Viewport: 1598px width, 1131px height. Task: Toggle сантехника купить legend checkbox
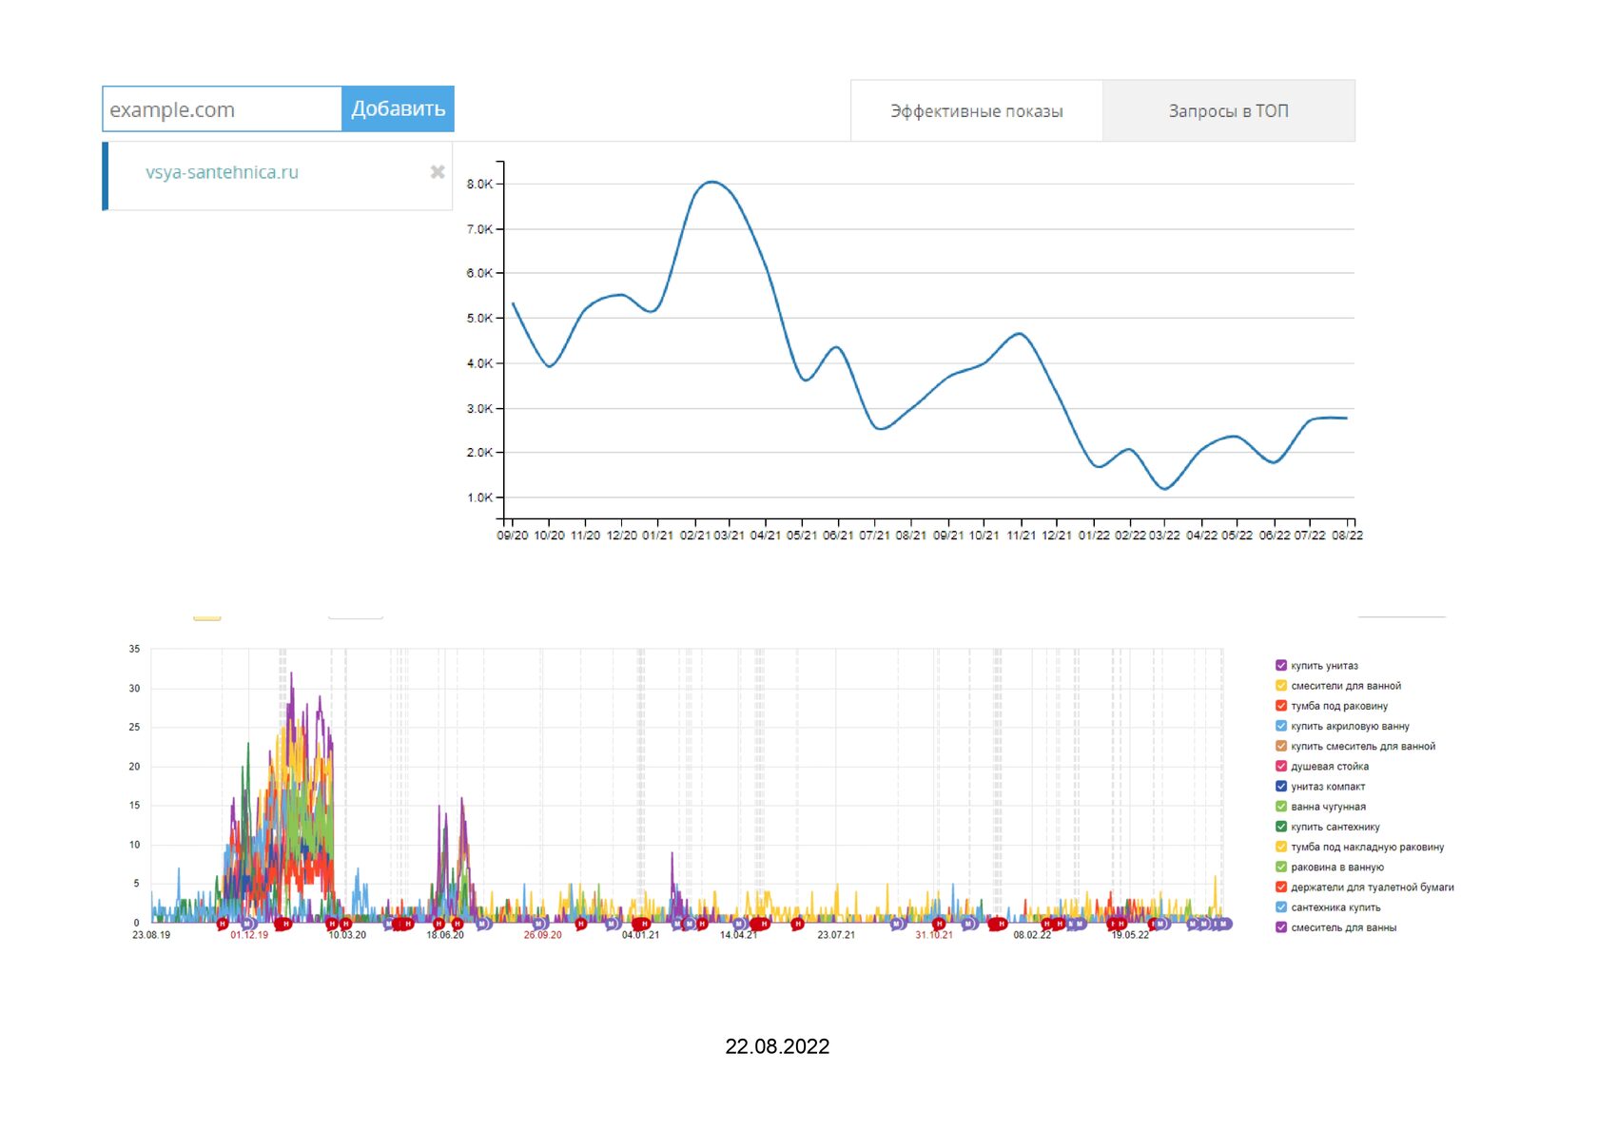[1281, 907]
